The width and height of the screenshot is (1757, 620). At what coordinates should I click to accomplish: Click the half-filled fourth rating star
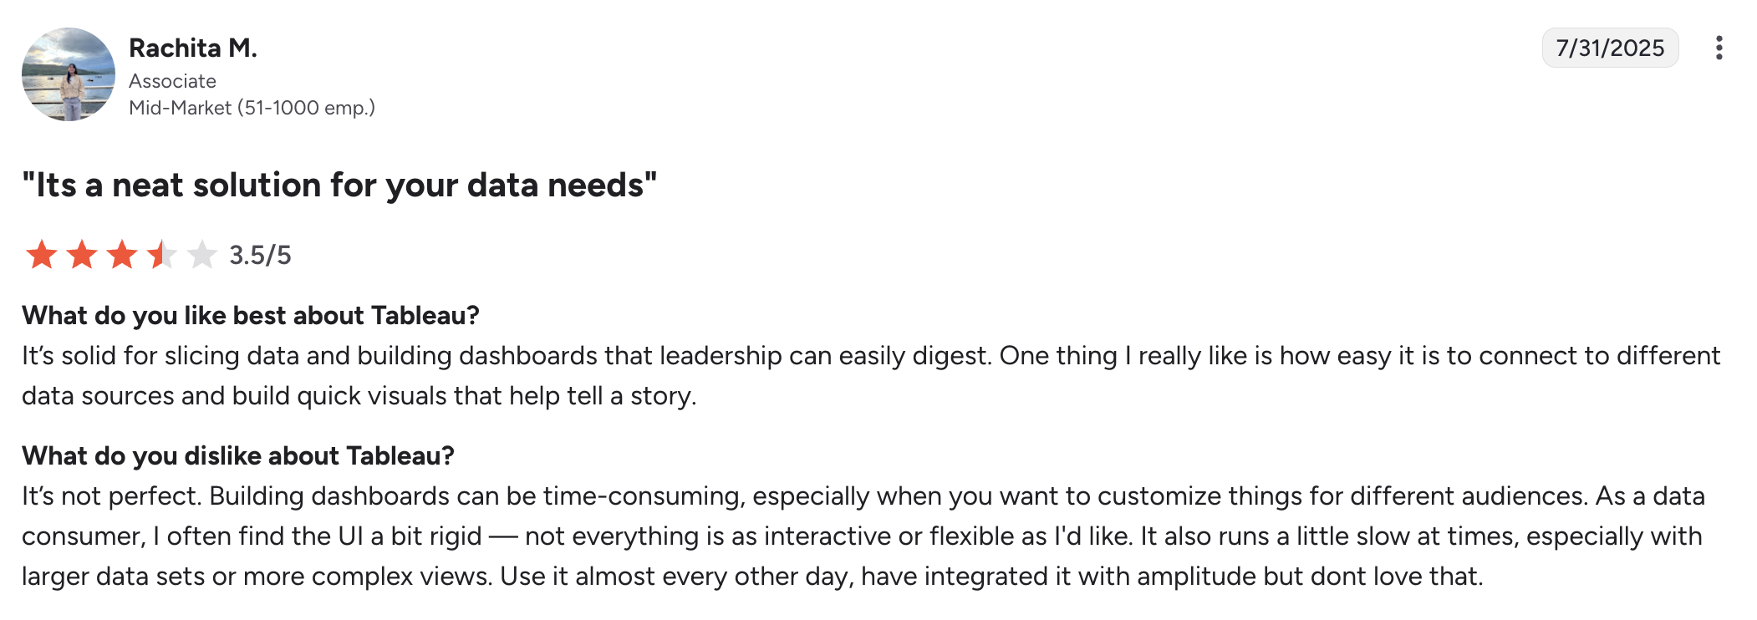161,255
